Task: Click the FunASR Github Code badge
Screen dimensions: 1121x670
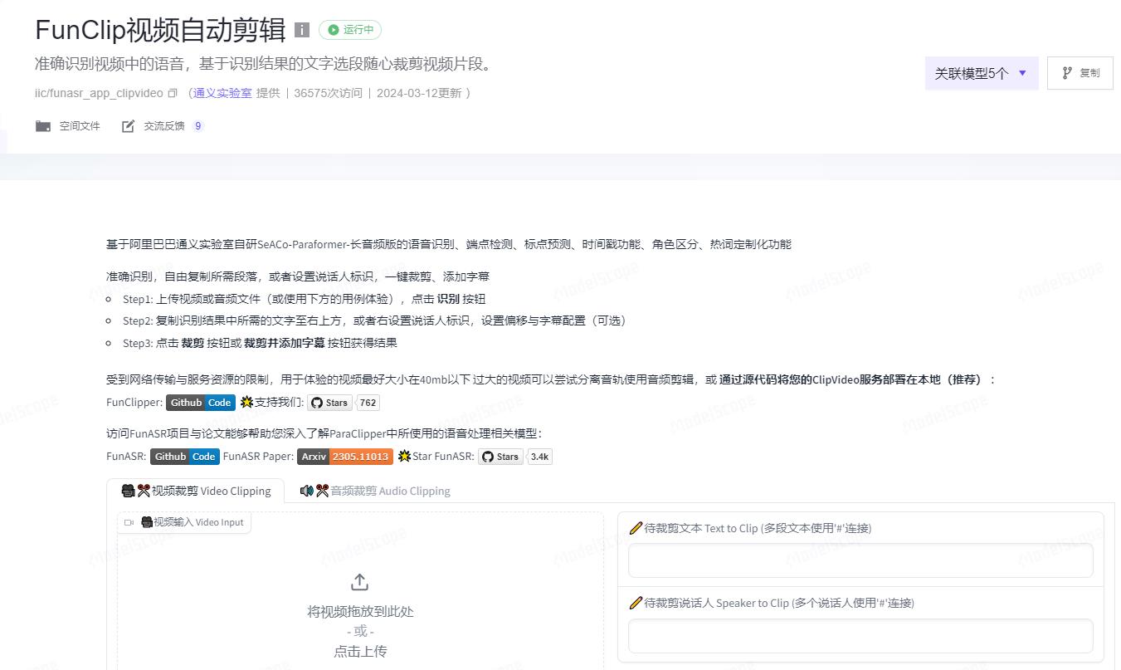Action: (184, 456)
